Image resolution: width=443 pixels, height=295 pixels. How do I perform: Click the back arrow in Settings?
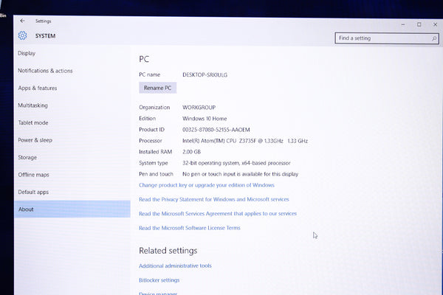coord(22,21)
